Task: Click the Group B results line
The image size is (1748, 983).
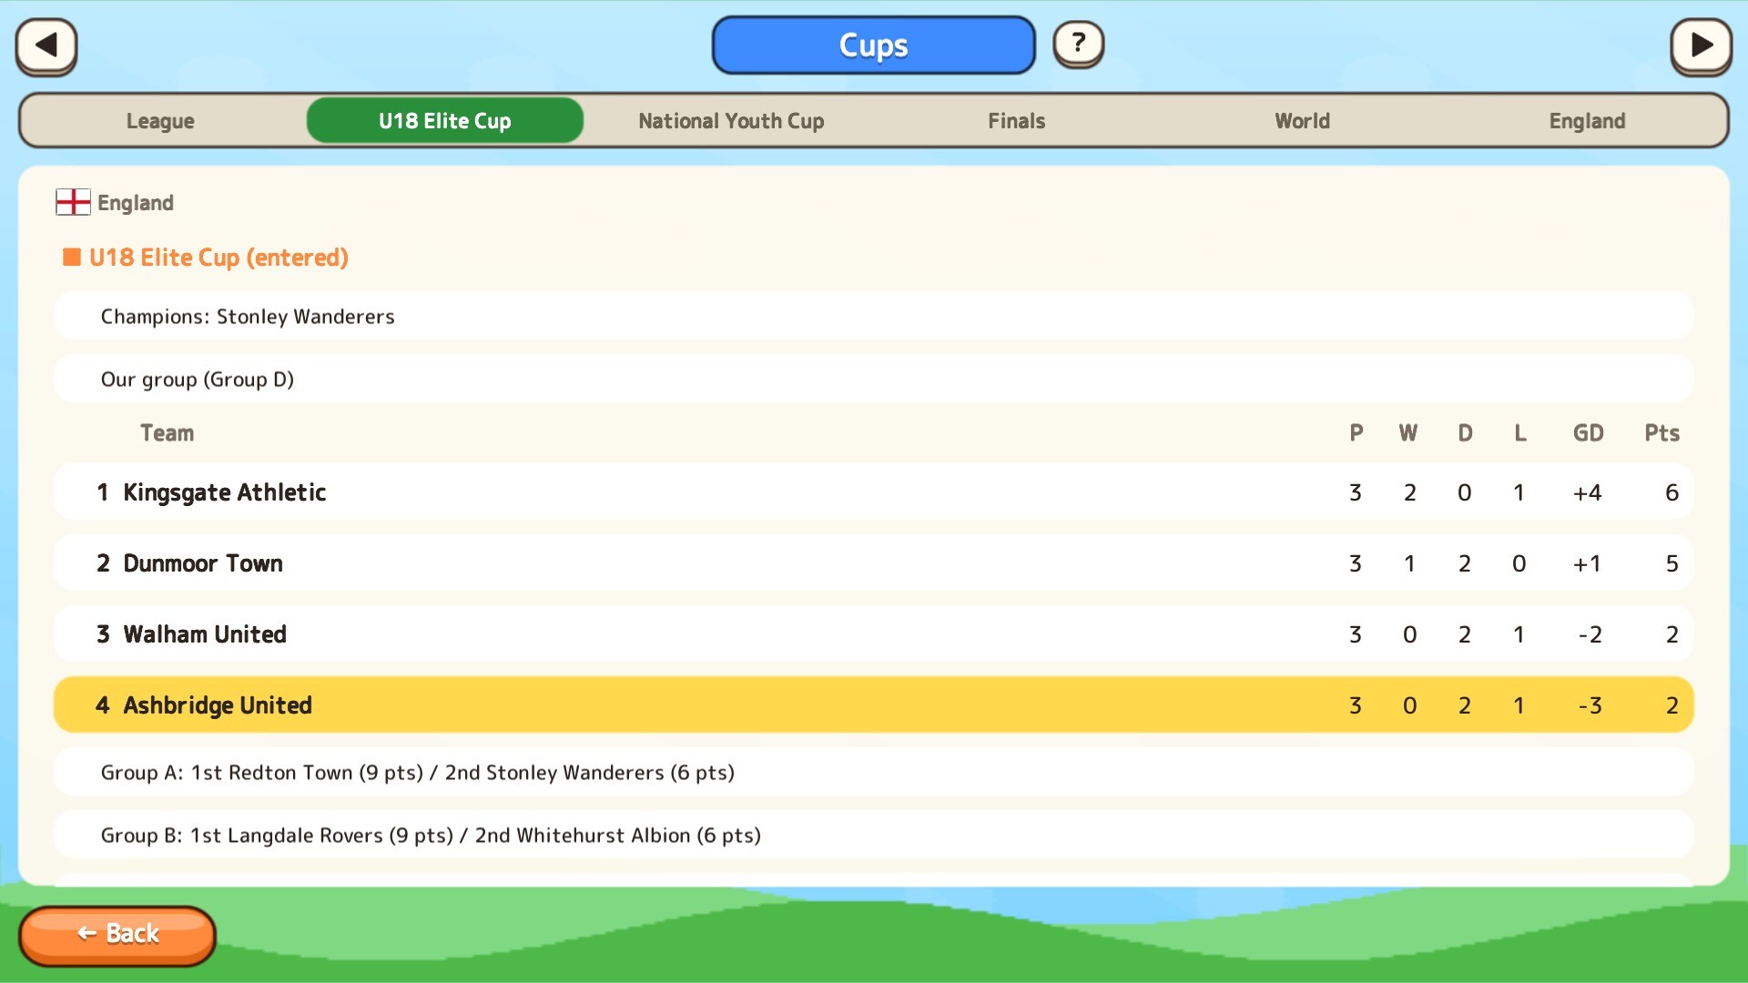Action: pyautogui.click(x=873, y=836)
